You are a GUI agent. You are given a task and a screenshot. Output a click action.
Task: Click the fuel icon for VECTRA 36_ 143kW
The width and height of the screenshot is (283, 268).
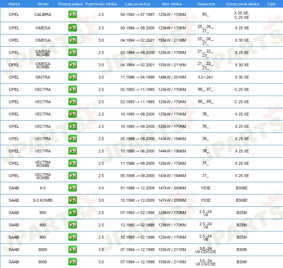72,138
